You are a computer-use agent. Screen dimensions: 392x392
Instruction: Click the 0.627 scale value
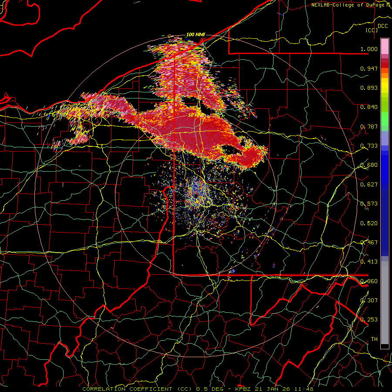tap(369, 185)
